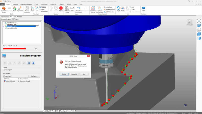Toggle the Verify checkbox in Probe Path
This screenshot has width=202, height=114.
40,9
